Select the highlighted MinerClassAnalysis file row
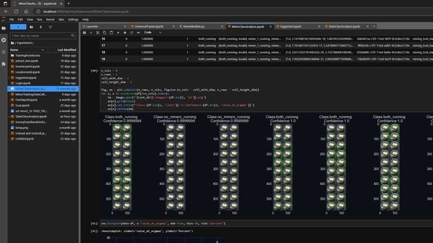 pos(43,88)
